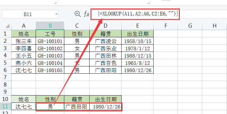The image size is (227, 114).
Task: Select cell A11 containing 沈七七
Action: (23, 106)
